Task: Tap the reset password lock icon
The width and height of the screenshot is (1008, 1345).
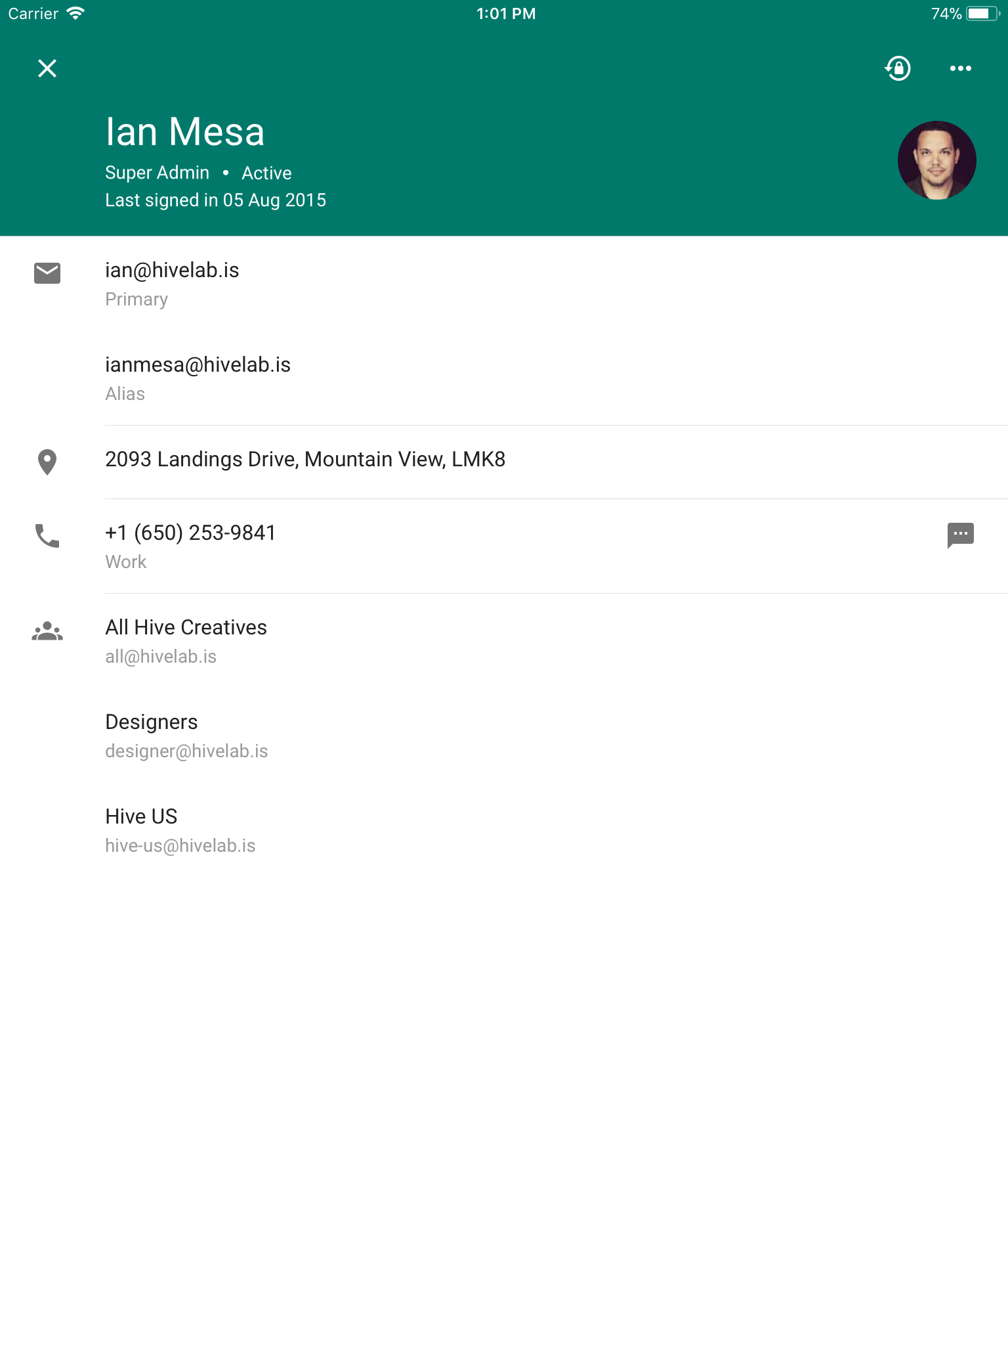Action: (x=898, y=68)
